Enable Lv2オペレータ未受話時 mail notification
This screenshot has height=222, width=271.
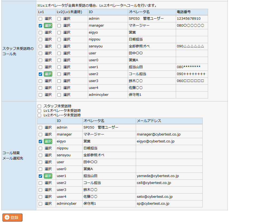pyautogui.click(x=39, y=115)
